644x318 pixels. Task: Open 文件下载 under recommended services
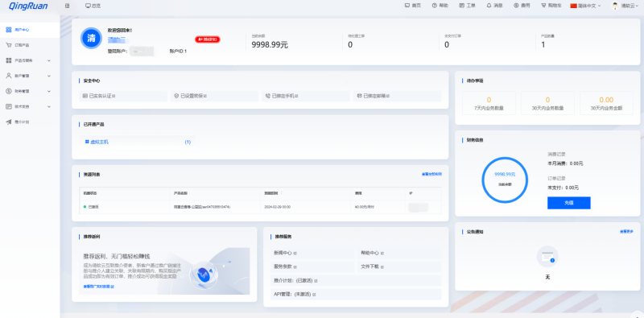pyautogui.click(x=399, y=266)
